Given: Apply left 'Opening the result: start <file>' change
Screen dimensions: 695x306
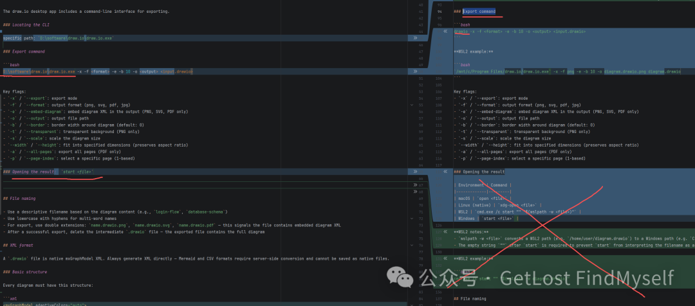Looking at the screenshot, I should pos(415,172).
